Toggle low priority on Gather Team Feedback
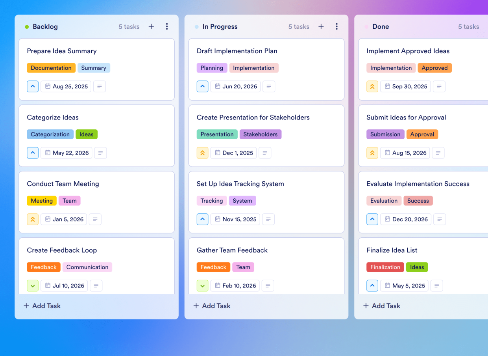The width and height of the screenshot is (488, 356). pyautogui.click(x=202, y=285)
